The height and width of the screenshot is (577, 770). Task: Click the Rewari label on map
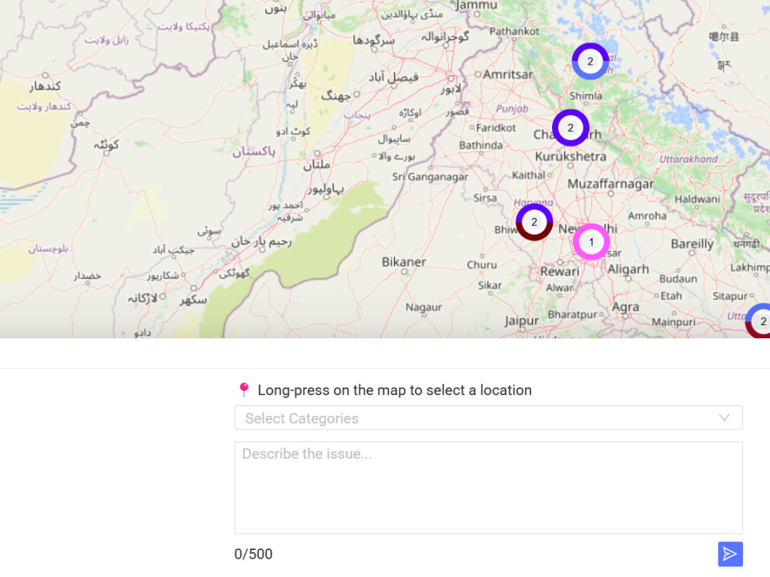tap(560, 271)
